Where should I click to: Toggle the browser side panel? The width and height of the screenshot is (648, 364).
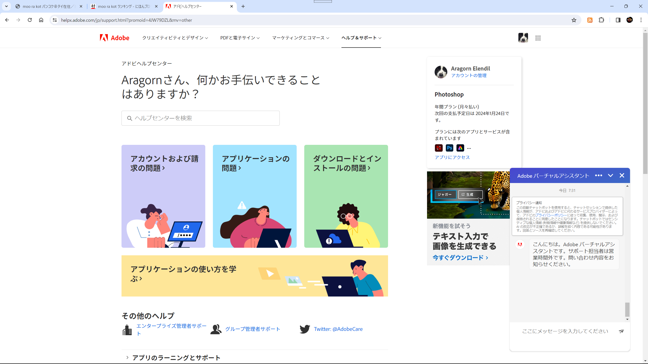pos(618,20)
